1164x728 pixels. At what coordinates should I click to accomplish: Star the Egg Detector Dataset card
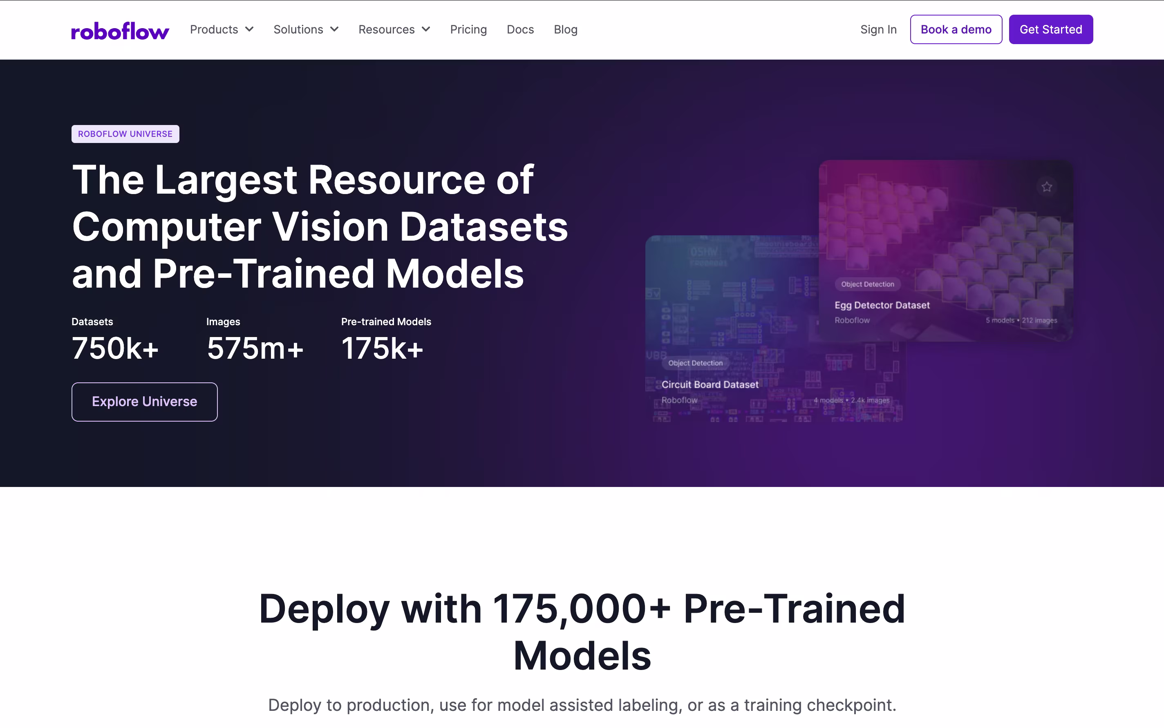(1046, 187)
